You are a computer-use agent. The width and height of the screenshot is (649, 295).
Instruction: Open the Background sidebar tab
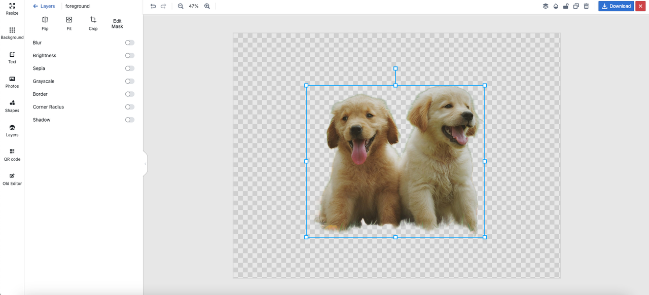click(x=12, y=33)
